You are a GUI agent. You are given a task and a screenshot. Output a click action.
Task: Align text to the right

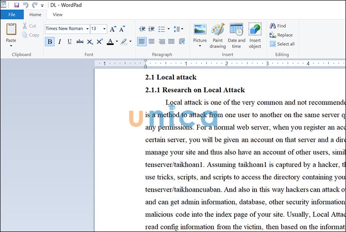coord(162,42)
